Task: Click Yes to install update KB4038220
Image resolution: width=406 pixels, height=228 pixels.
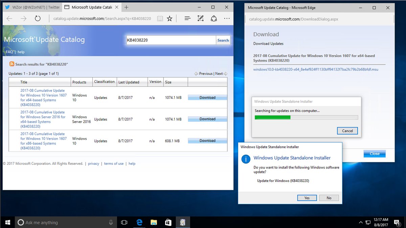Action: click(x=307, y=198)
